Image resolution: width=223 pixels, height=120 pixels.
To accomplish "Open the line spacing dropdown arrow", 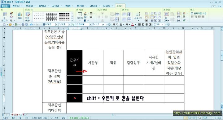I will coord(166,24).
